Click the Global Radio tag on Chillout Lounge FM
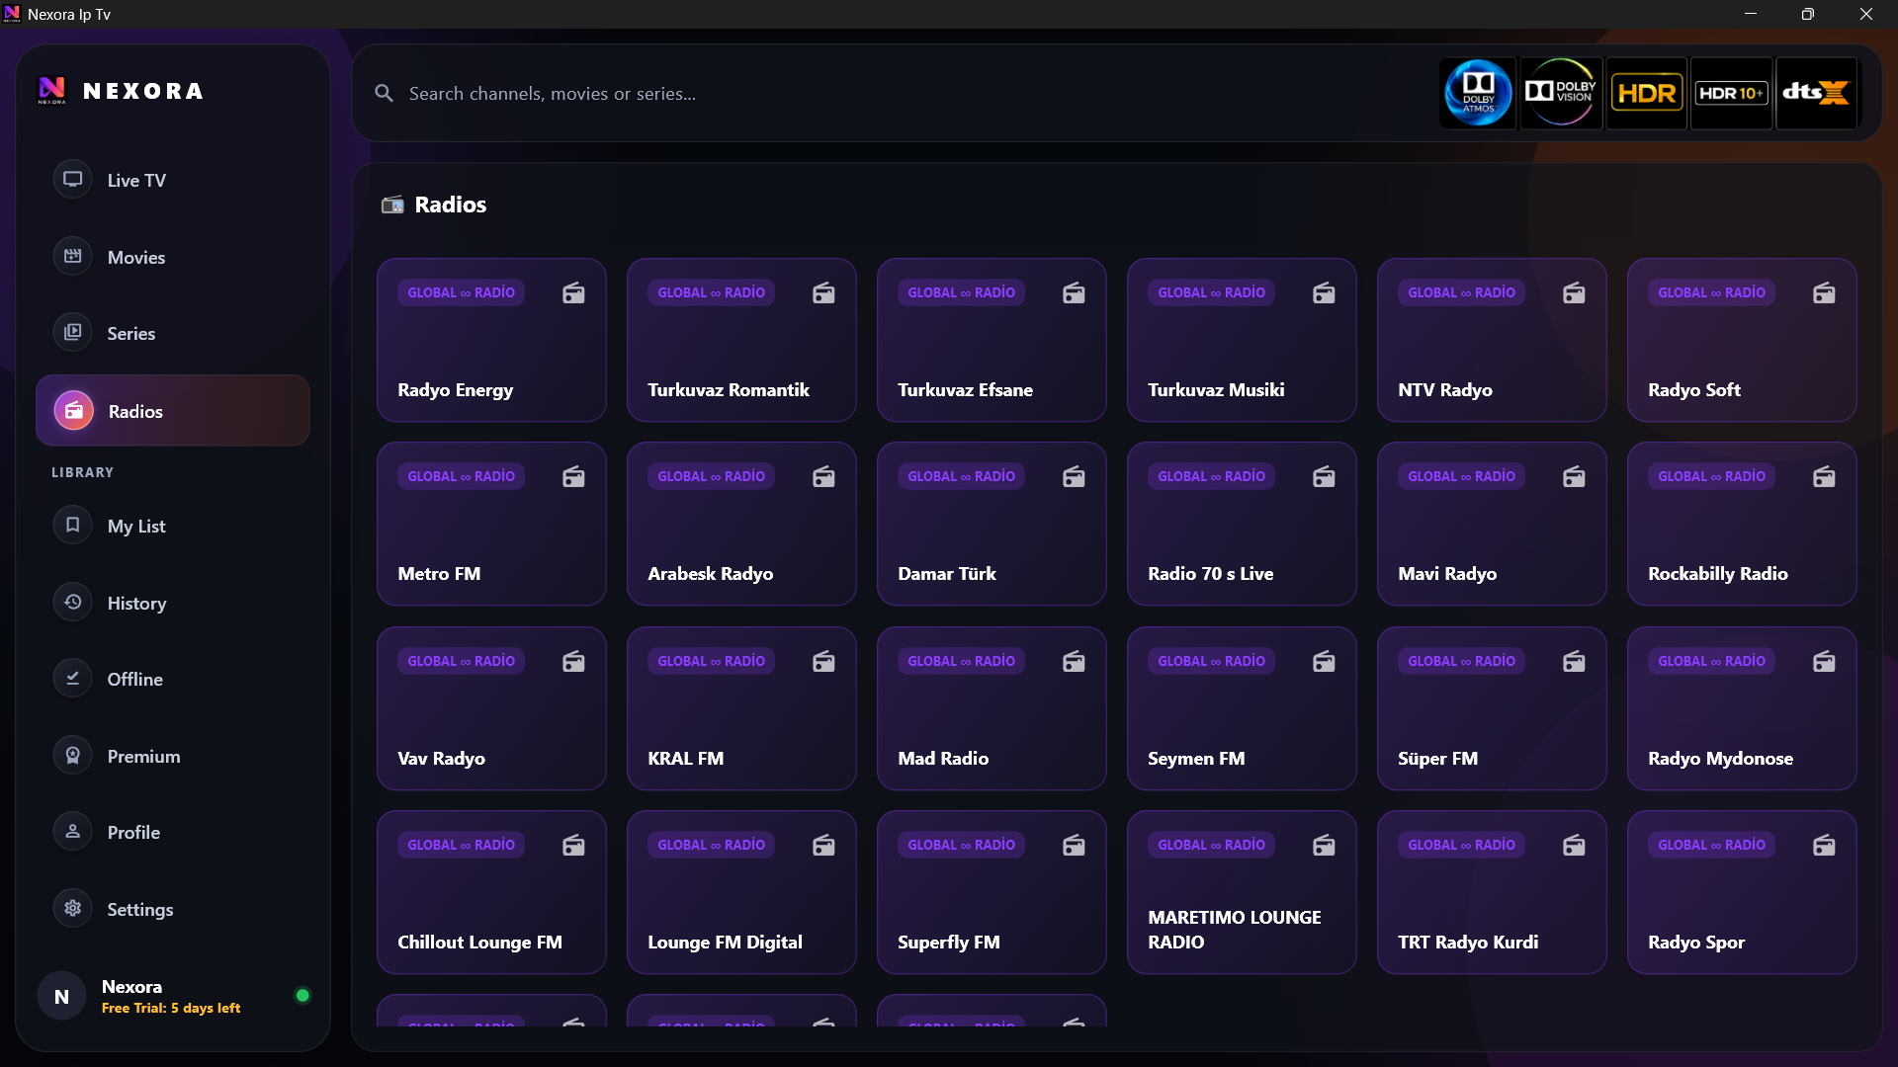The width and height of the screenshot is (1898, 1067). pyautogui.click(x=461, y=845)
